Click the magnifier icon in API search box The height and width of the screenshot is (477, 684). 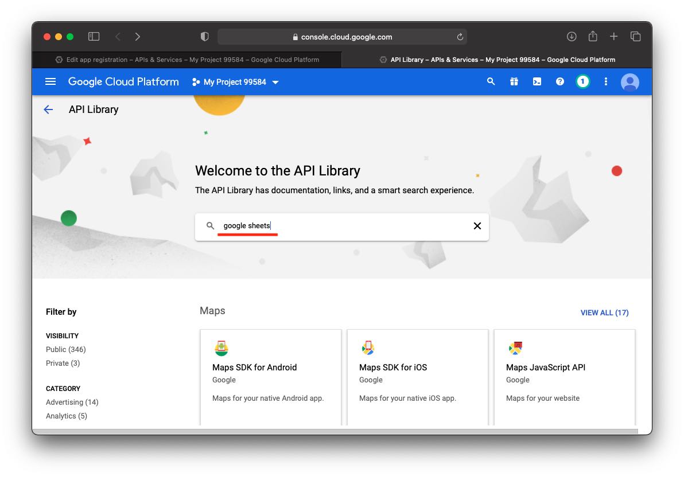[210, 226]
